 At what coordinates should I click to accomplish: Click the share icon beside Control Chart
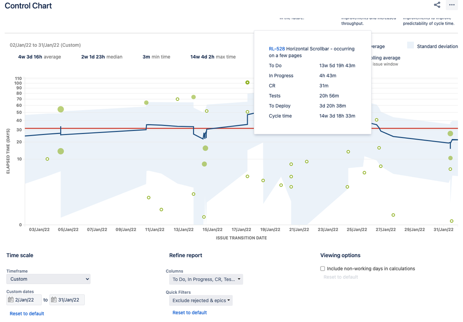(437, 5)
